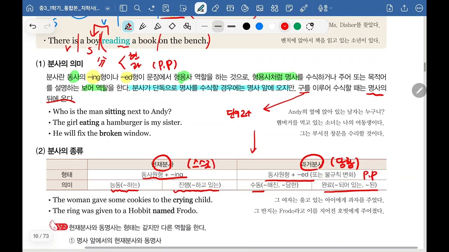The height and width of the screenshot is (252, 449).
Task: Open the document title dropdown menu
Action: 107,8
